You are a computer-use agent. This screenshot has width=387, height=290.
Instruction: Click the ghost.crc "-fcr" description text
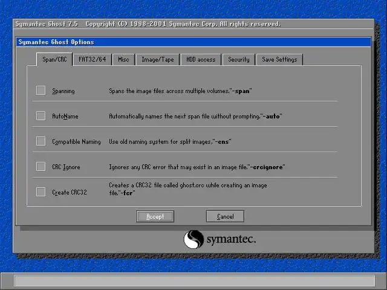[188, 189]
